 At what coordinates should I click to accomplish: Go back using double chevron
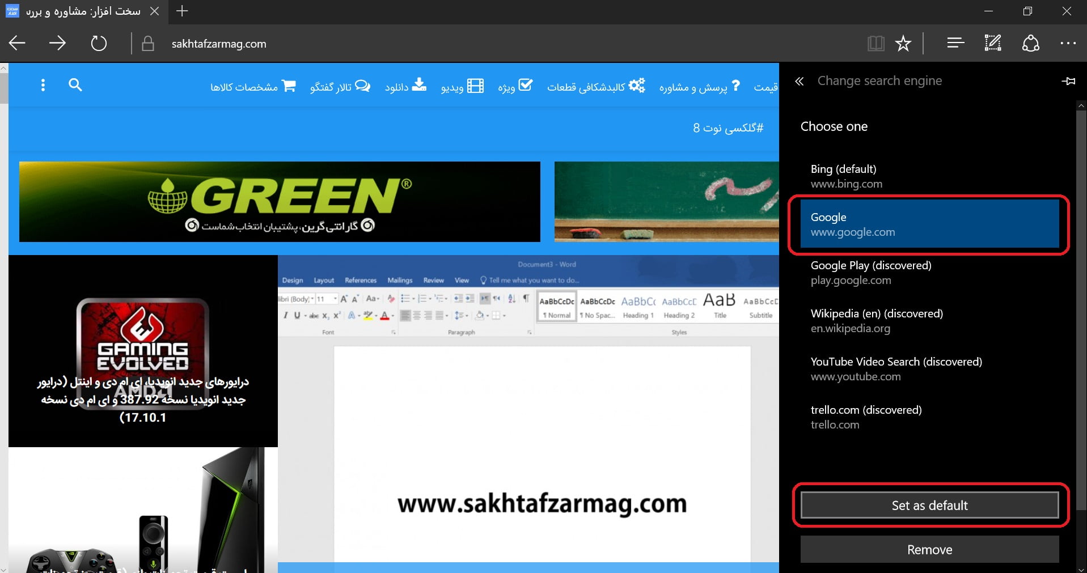(800, 82)
